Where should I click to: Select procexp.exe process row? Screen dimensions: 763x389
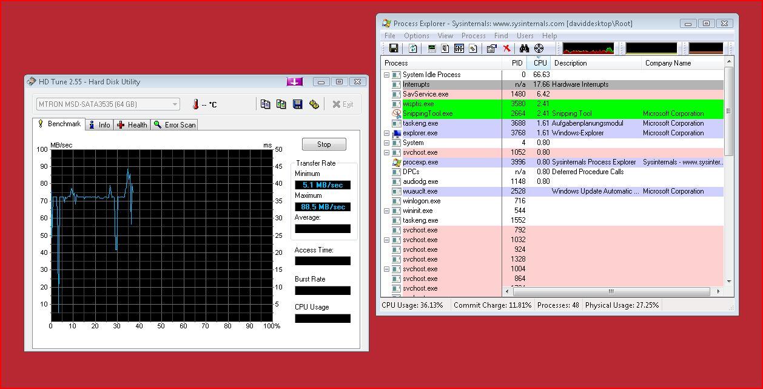click(553, 162)
